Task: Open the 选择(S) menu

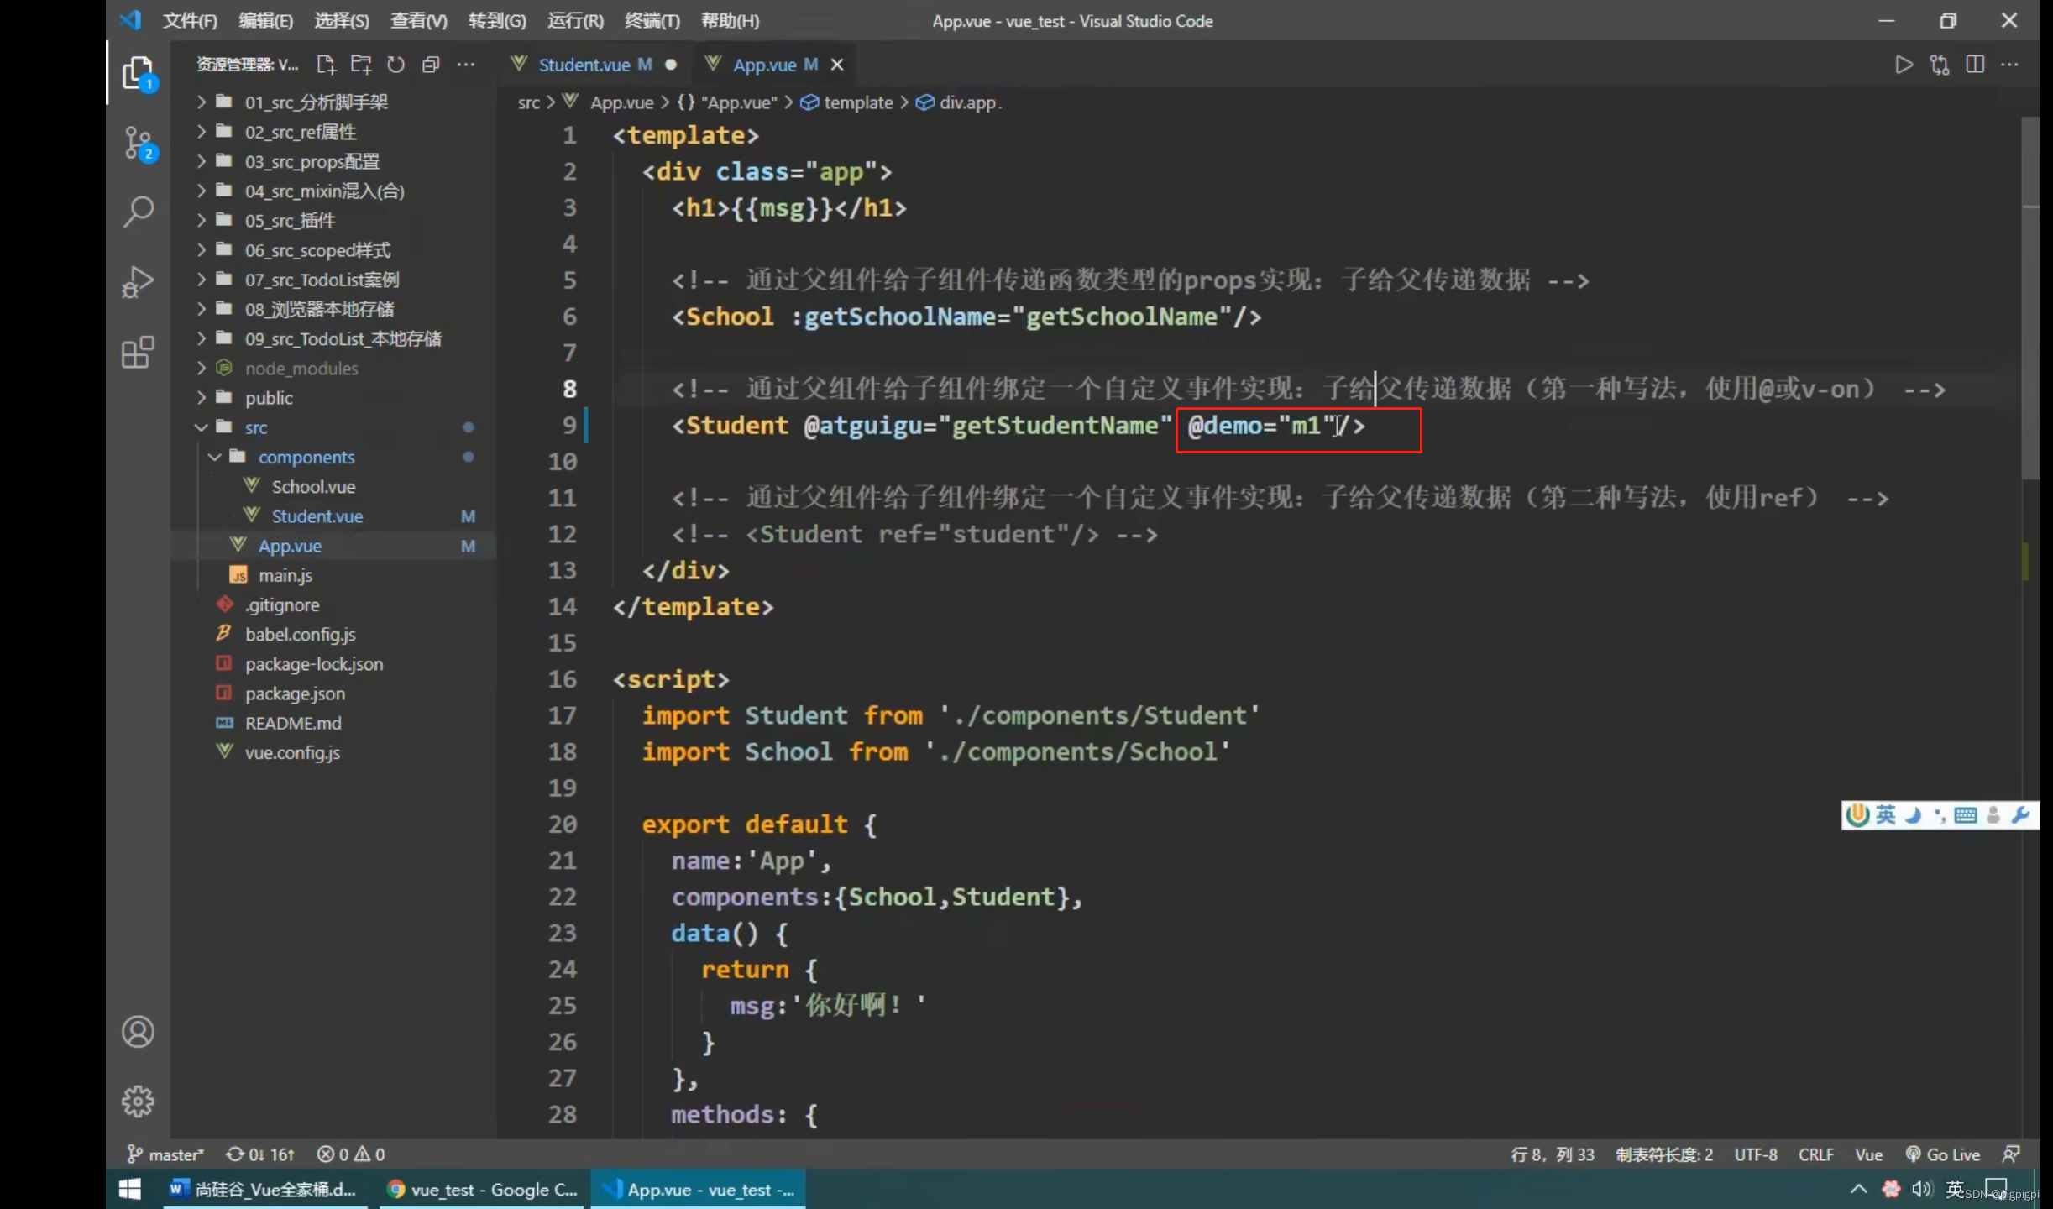Action: 342,21
